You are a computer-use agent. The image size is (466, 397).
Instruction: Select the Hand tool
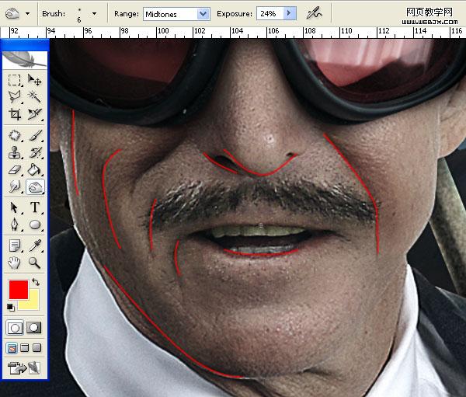[15, 263]
